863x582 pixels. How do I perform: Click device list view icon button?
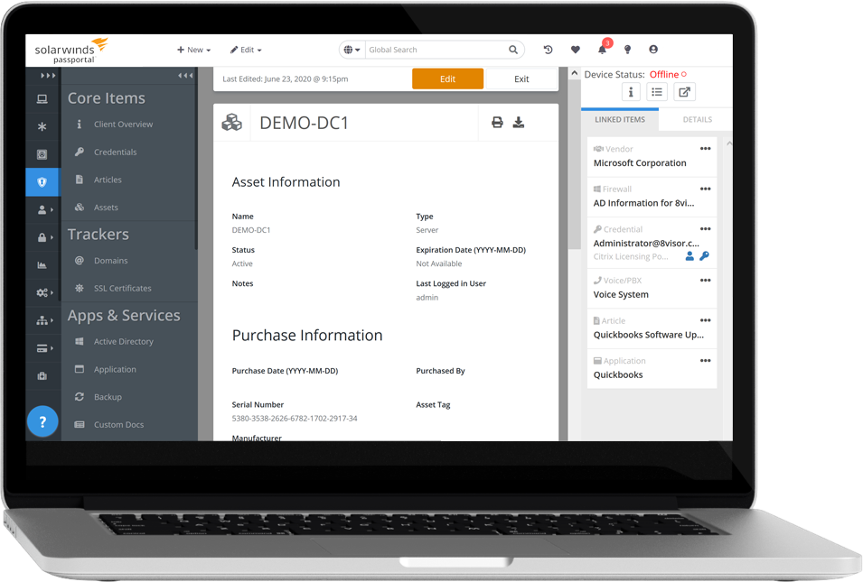tap(657, 92)
